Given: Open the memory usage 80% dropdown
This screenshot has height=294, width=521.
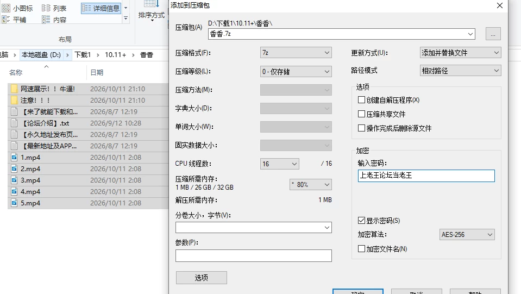Looking at the screenshot, I should point(310,184).
